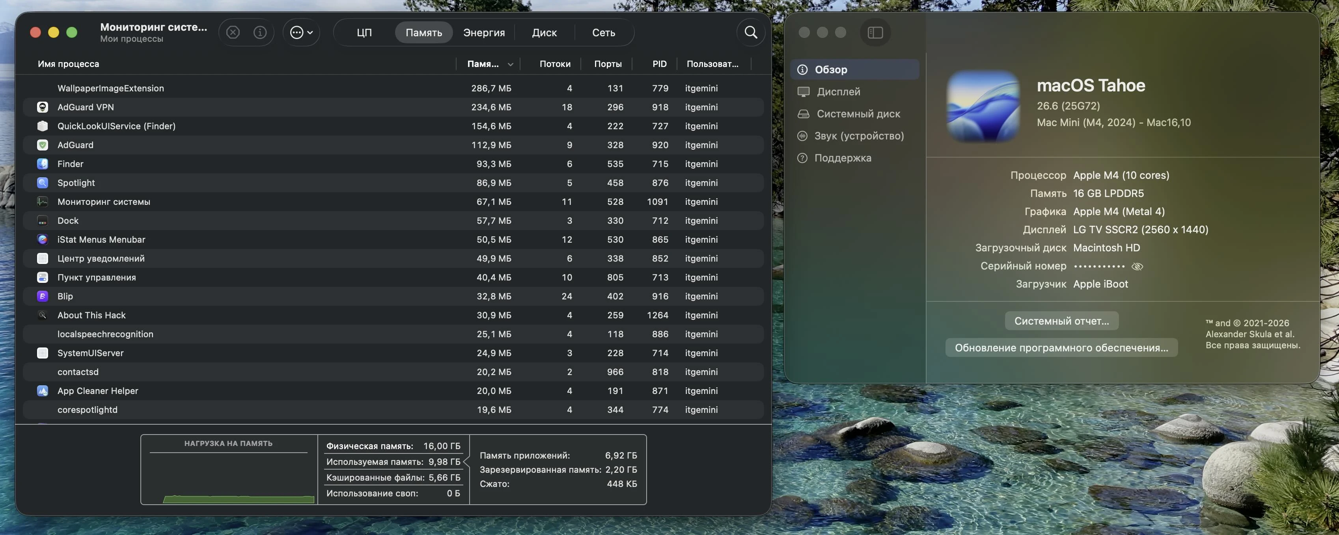Click the green AdGuard shield icon

[43, 145]
